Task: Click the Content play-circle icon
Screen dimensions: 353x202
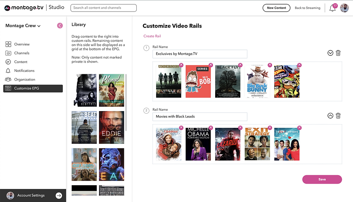Action: coord(8,62)
